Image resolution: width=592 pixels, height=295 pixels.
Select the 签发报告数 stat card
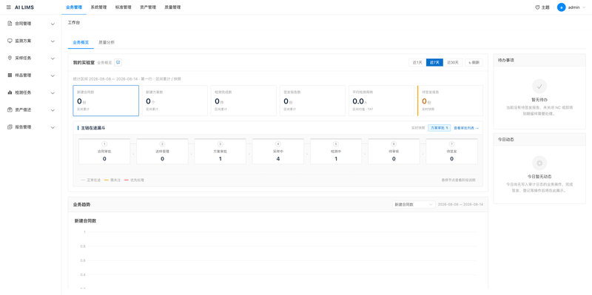pyautogui.click(x=312, y=101)
